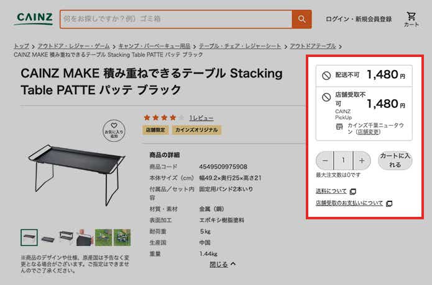Open the 1レビュー link
The height and width of the screenshot is (285, 432).
tap(201, 118)
